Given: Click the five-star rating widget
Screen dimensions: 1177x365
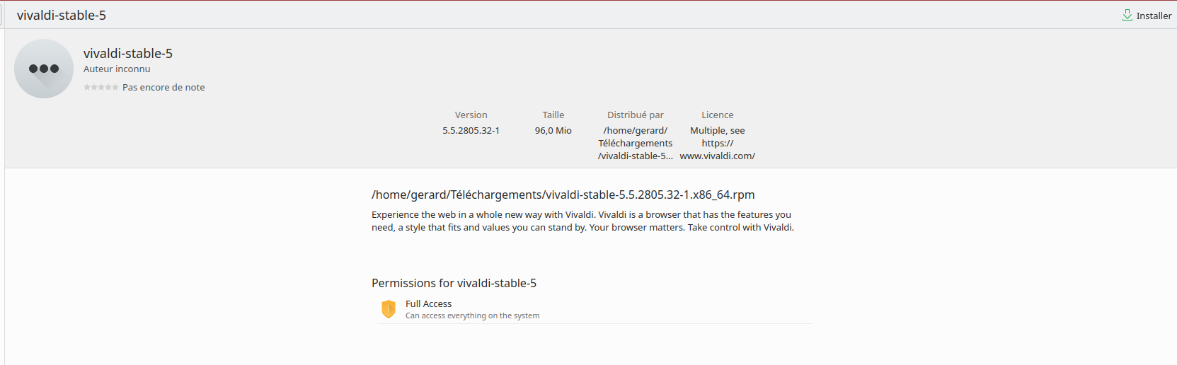Looking at the screenshot, I should click(x=101, y=88).
